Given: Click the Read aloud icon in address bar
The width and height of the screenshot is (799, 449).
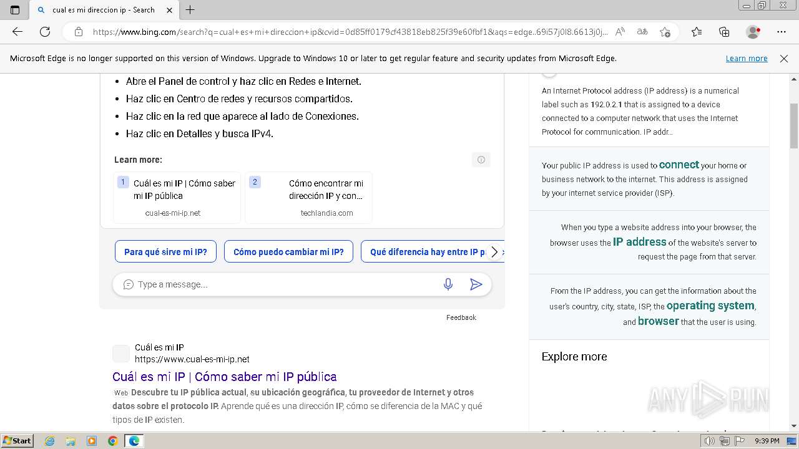Looking at the screenshot, I should 620,32.
